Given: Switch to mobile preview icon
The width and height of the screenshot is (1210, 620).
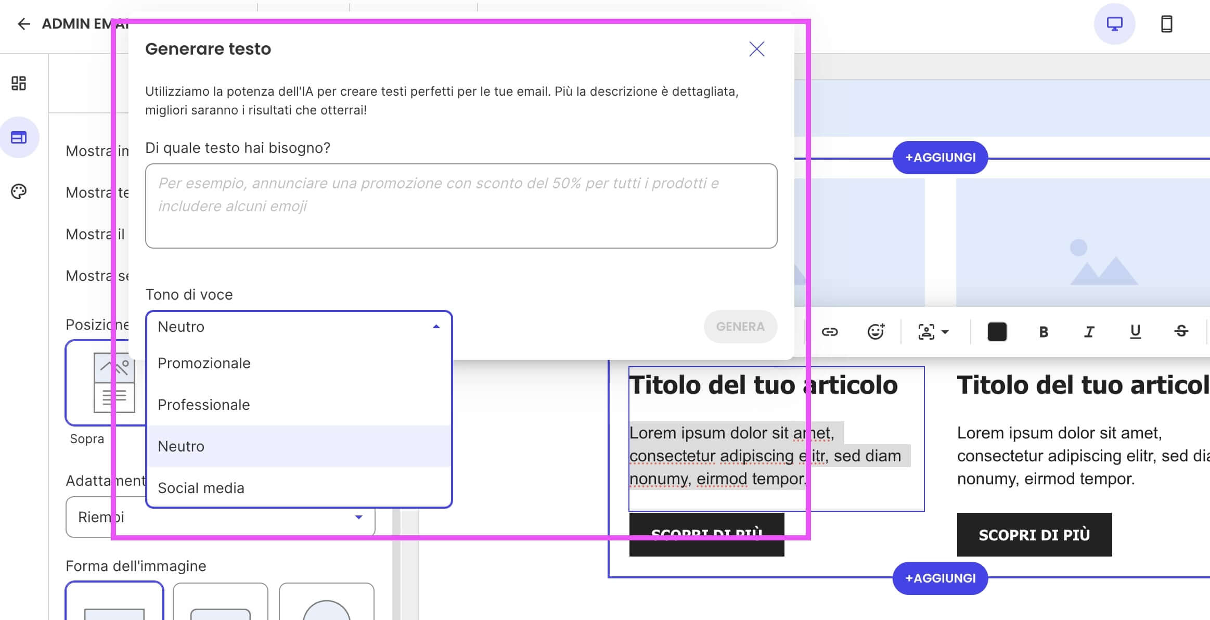Looking at the screenshot, I should pos(1166,24).
